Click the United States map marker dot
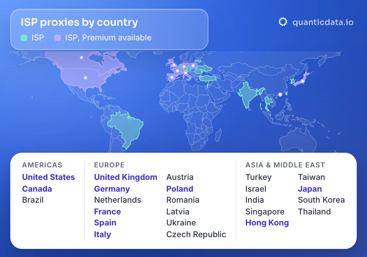 pyautogui.click(x=86, y=78)
